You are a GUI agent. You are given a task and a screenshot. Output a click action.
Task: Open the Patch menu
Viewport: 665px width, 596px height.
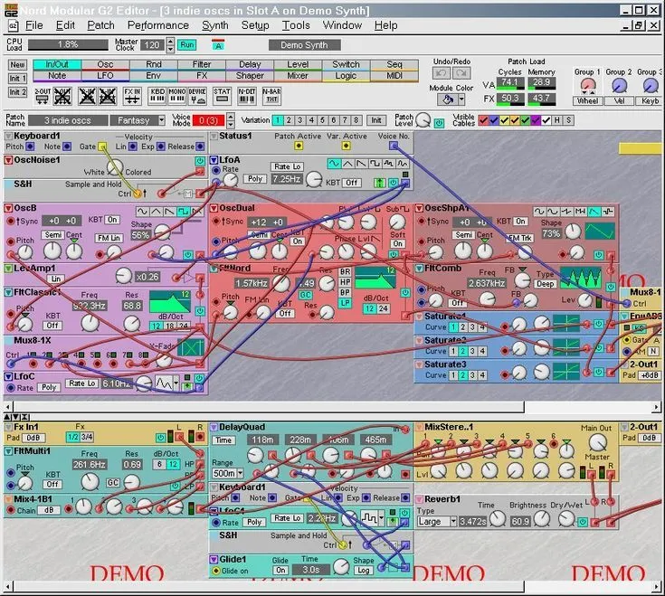101,25
